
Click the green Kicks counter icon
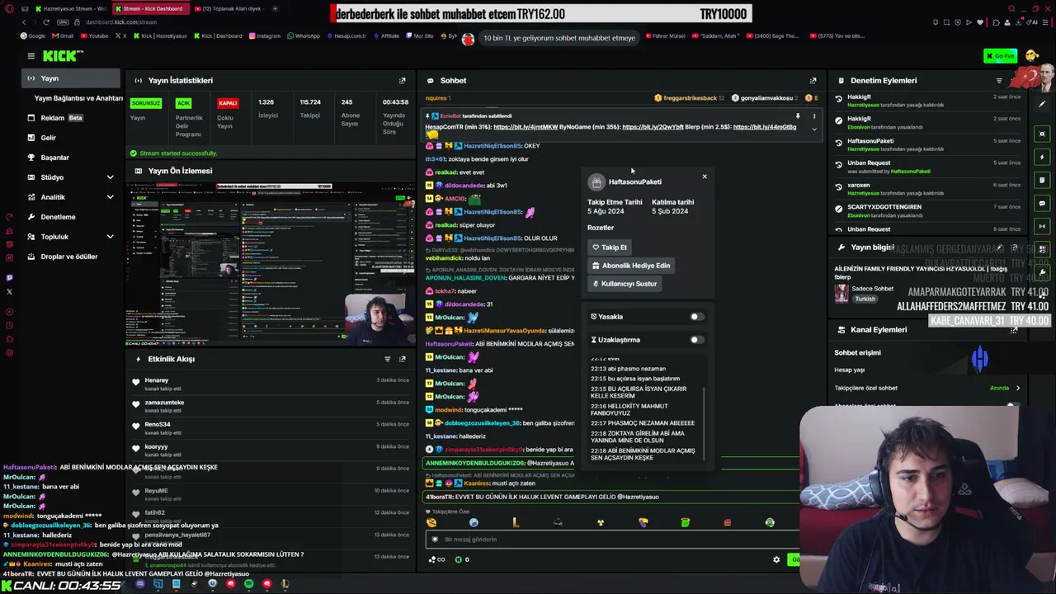pos(459,560)
